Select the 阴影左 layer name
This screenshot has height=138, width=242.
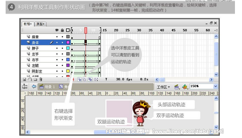point(37,71)
